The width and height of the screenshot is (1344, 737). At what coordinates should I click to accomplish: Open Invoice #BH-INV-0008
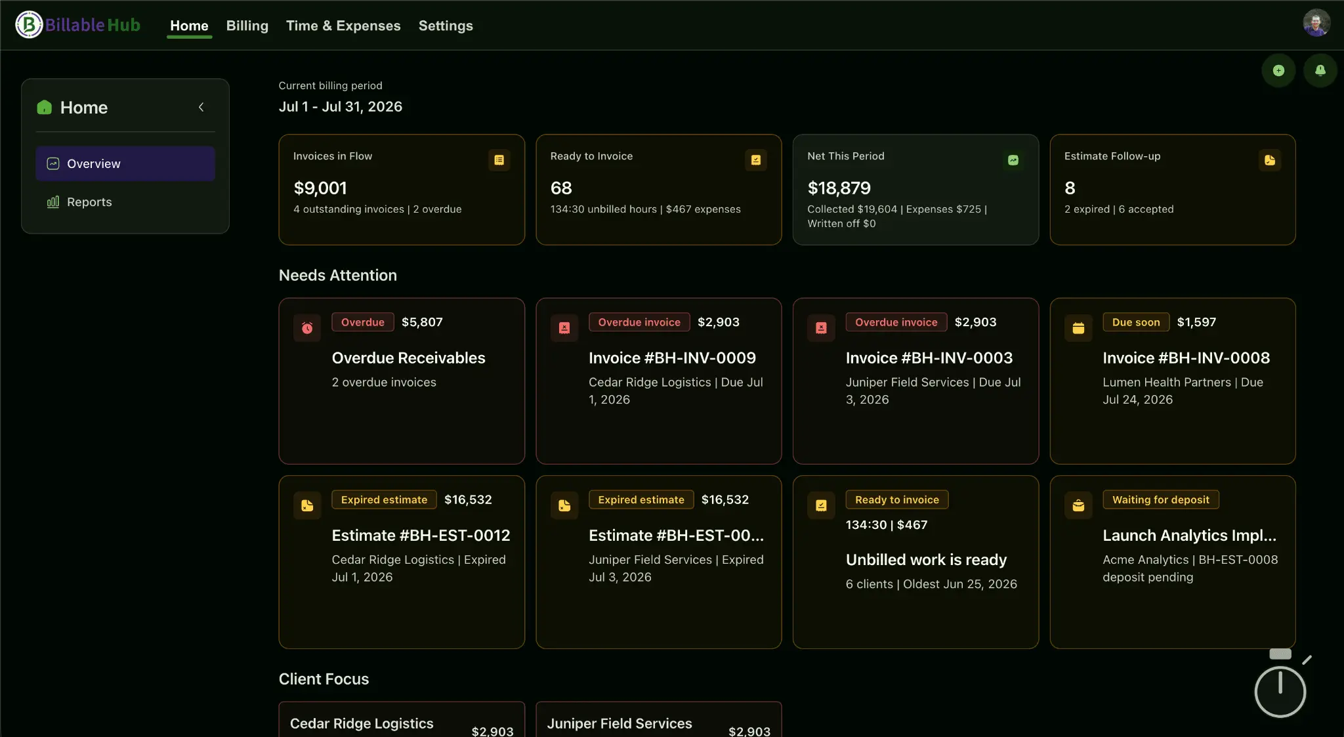1186,358
